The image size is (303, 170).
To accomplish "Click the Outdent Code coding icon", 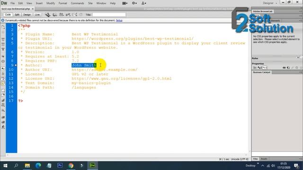I will click(3, 122).
